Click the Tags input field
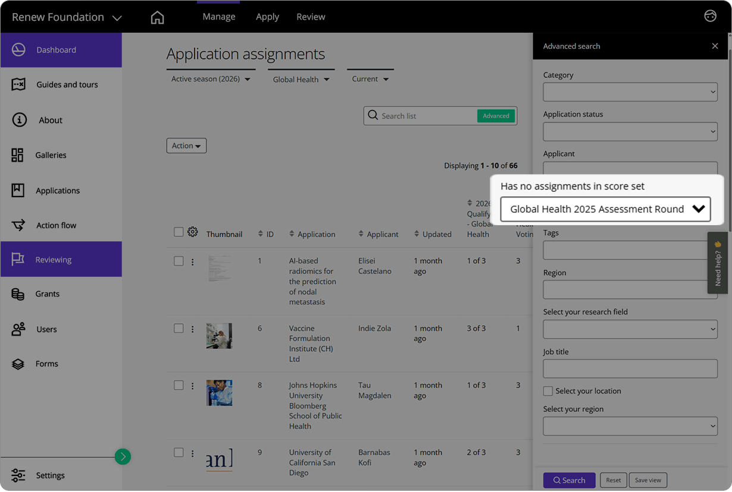732x492 pixels. (630, 250)
